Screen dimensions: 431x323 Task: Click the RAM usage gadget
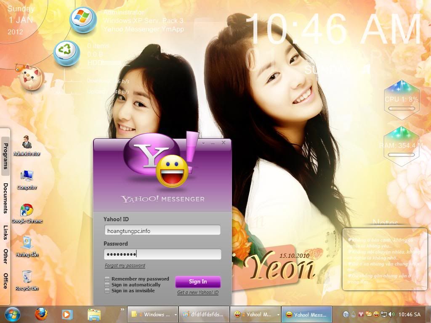click(x=402, y=146)
